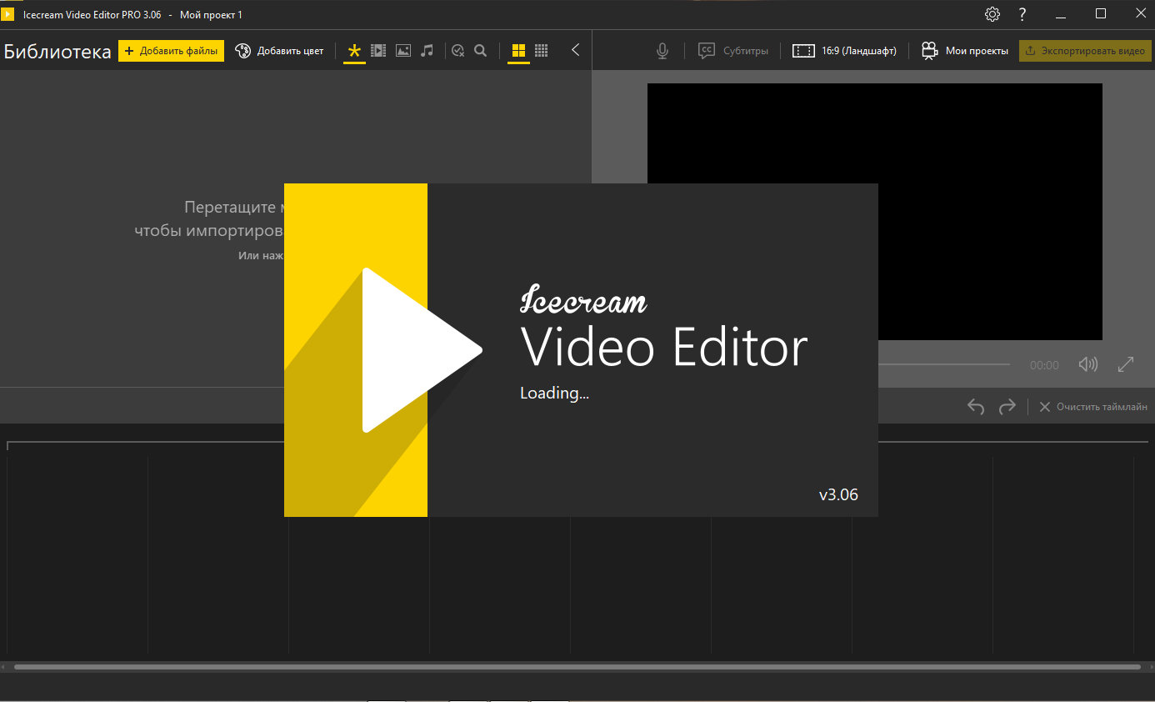Viewport: 1155px width, 702px height.
Task: Click the microphone voice-over icon
Action: pyautogui.click(x=662, y=51)
